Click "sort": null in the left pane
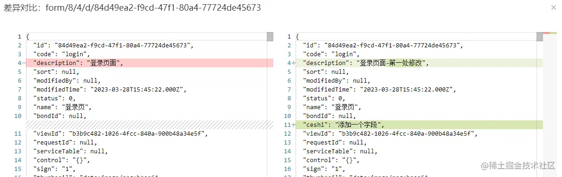 [56, 72]
